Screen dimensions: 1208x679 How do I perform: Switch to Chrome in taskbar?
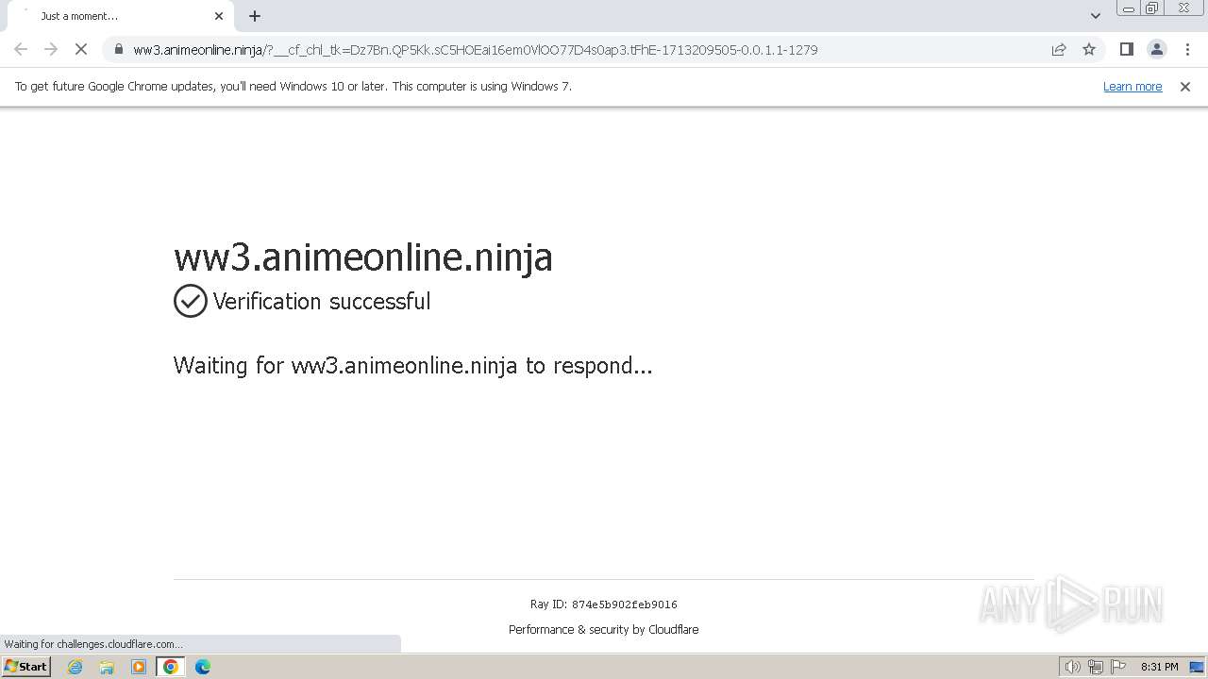click(x=171, y=667)
